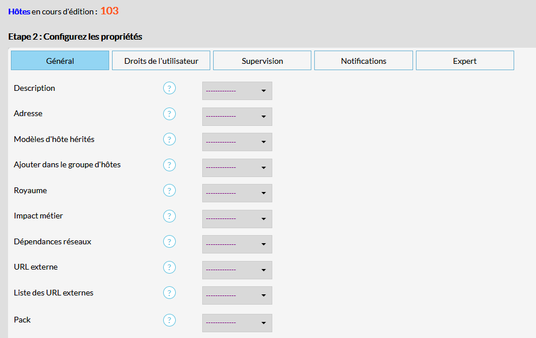Click the help icon next to Pack

pyautogui.click(x=169, y=320)
